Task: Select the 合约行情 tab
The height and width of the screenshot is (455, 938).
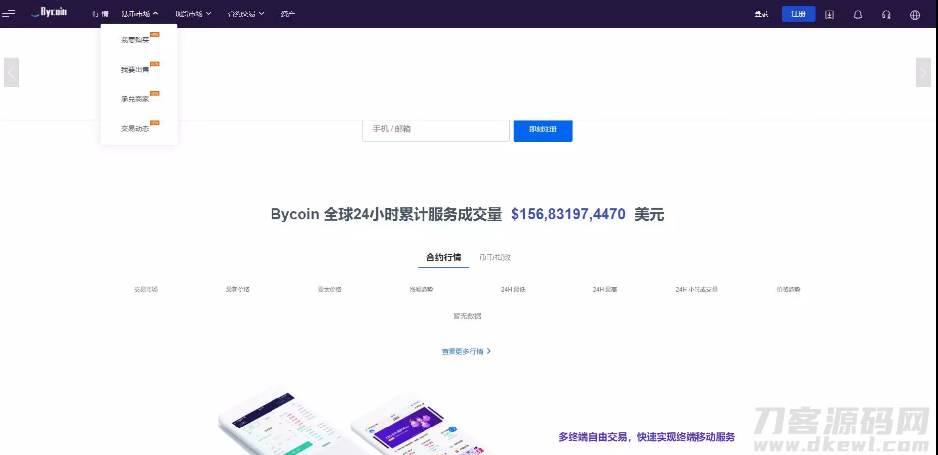Action: click(444, 257)
